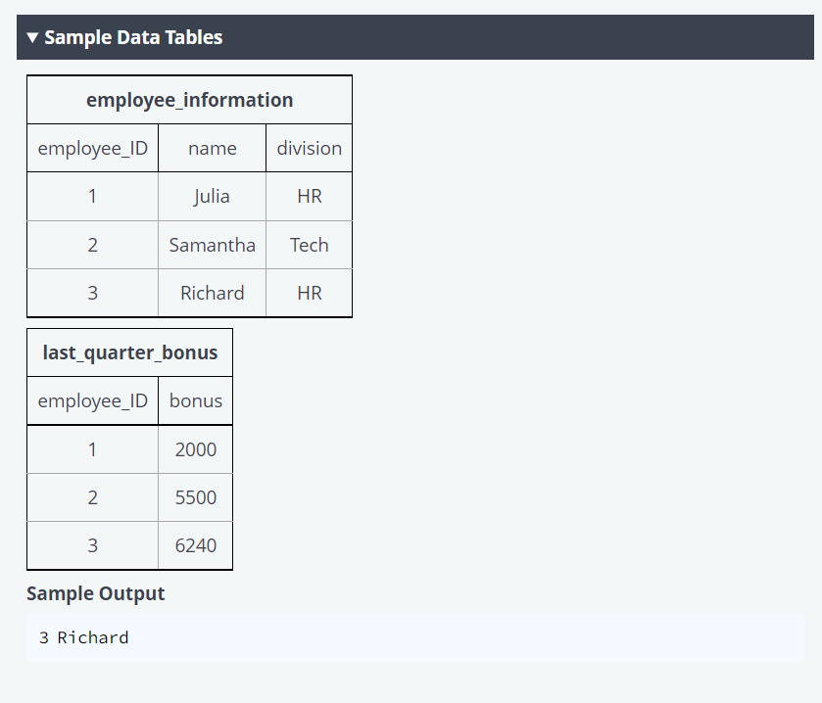Select the employee_information table title
The height and width of the screenshot is (703, 822).
[189, 100]
